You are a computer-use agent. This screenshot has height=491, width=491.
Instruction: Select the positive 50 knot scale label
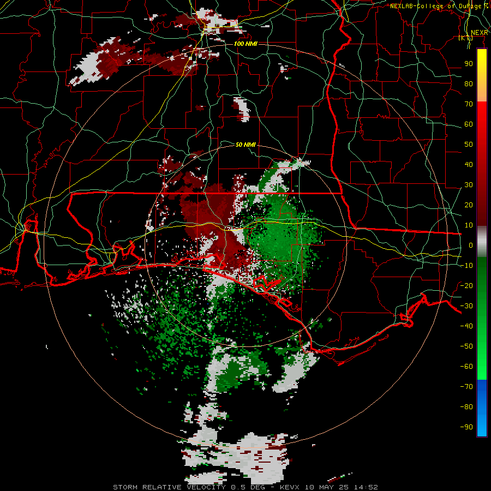pyautogui.click(x=469, y=145)
